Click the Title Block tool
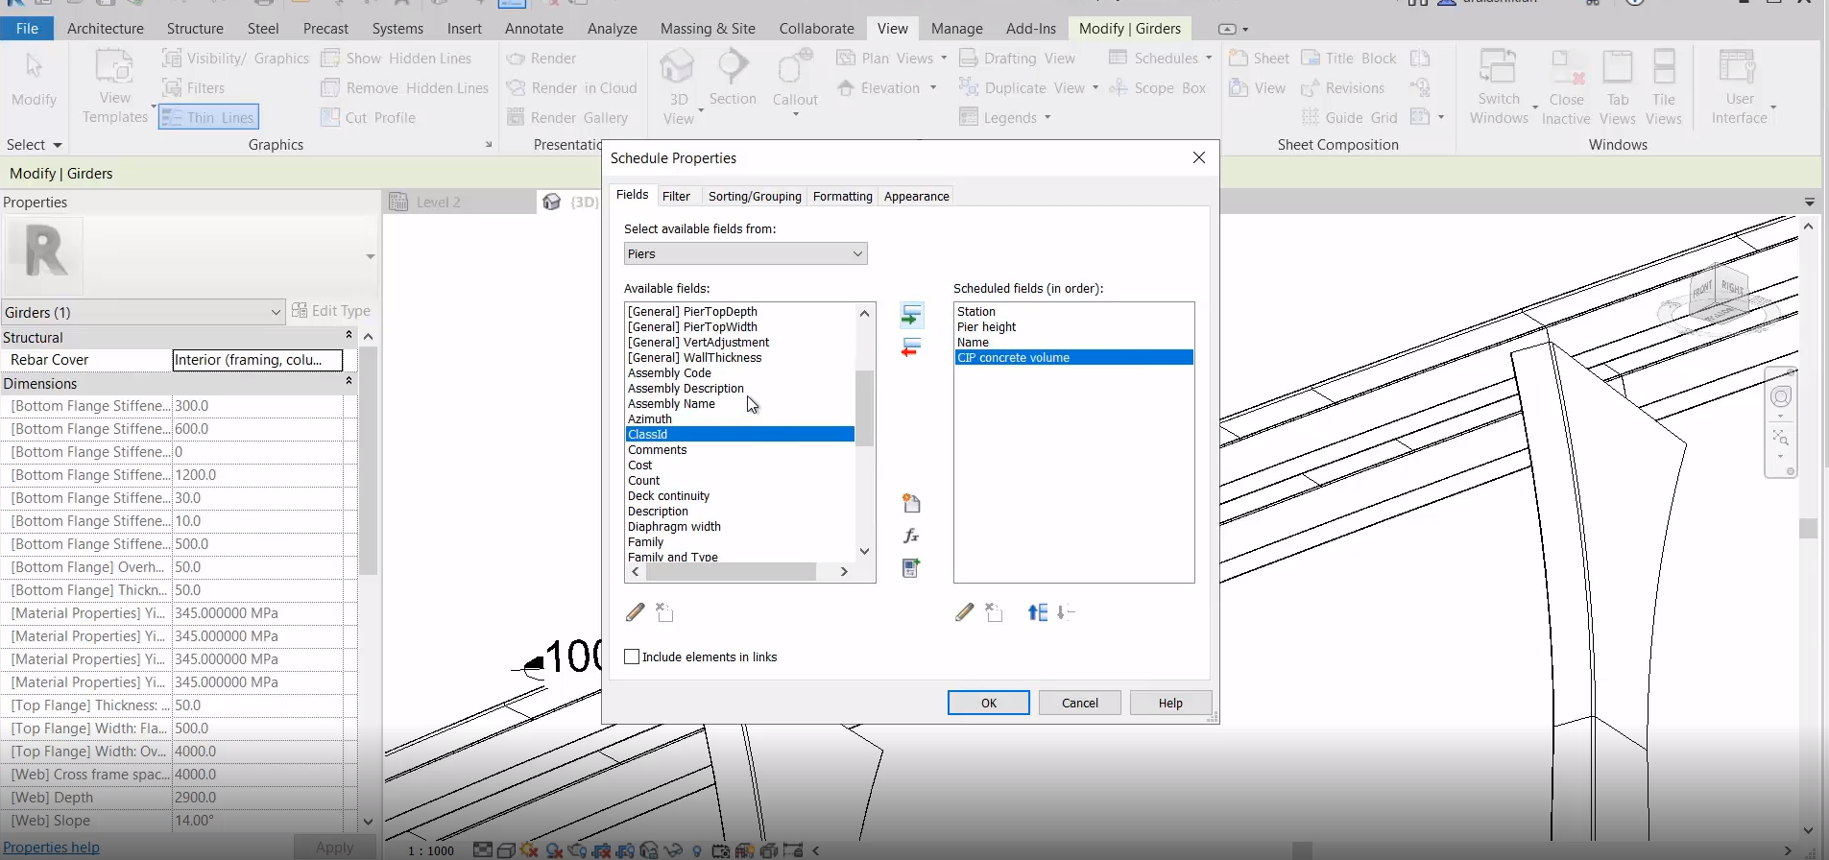 coord(1349,59)
